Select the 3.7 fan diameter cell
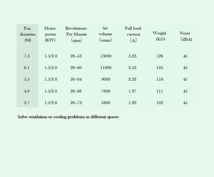Image resolution: width=214 pixels, height=177 pixels. tap(27, 103)
